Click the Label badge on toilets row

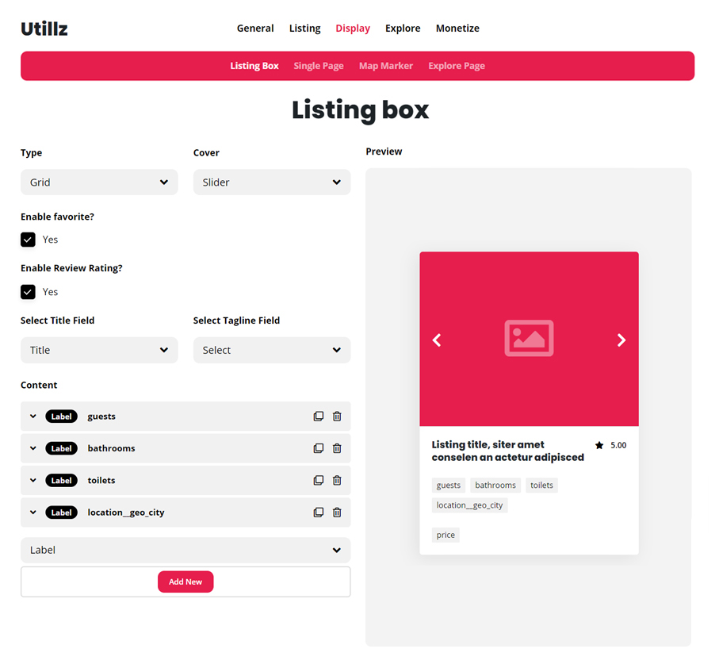point(62,480)
